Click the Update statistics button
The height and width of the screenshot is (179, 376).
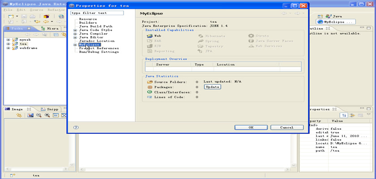[213, 87]
